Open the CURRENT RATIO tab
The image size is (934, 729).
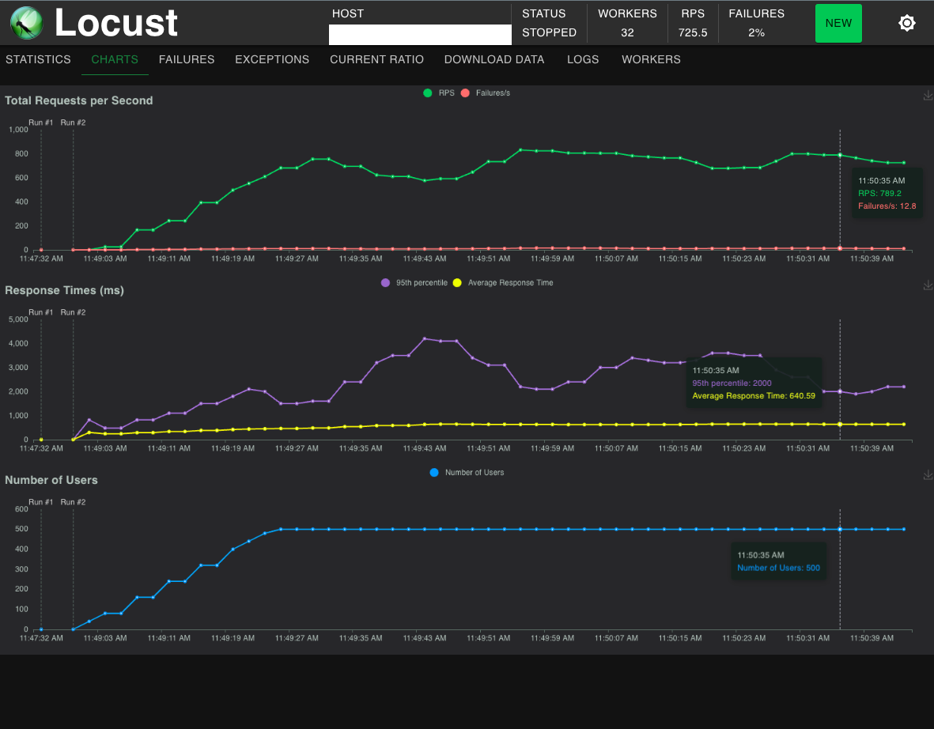[376, 59]
